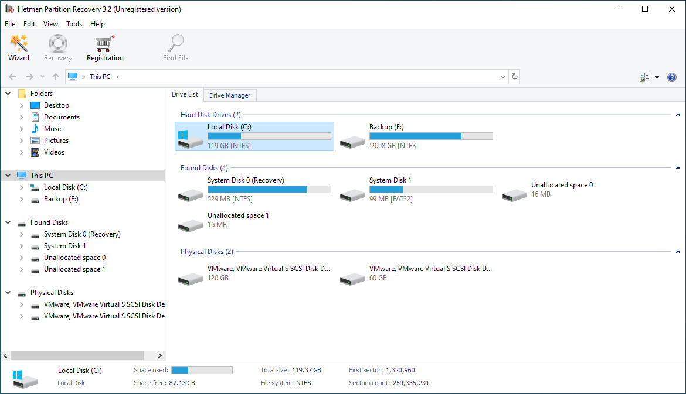The height and width of the screenshot is (394, 686).
Task: Switch to Drive Manager tab
Action: pyautogui.click(x=230, y=95)
